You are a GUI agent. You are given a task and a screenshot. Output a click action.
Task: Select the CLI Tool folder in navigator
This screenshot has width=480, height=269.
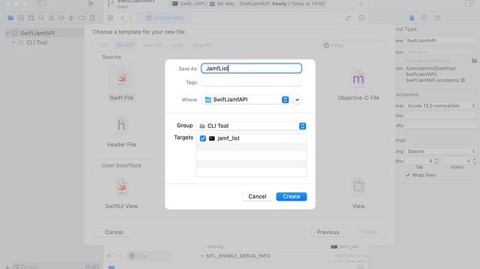click(x=33, y=42)
